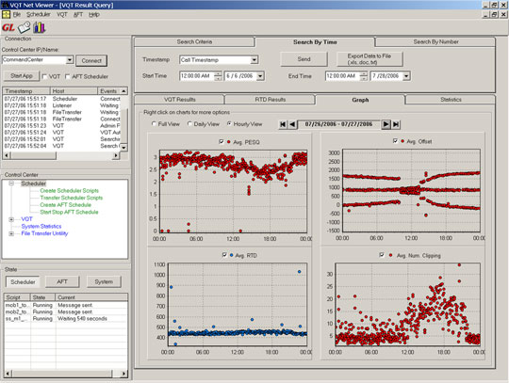Click the System state button

coord(104,281)
